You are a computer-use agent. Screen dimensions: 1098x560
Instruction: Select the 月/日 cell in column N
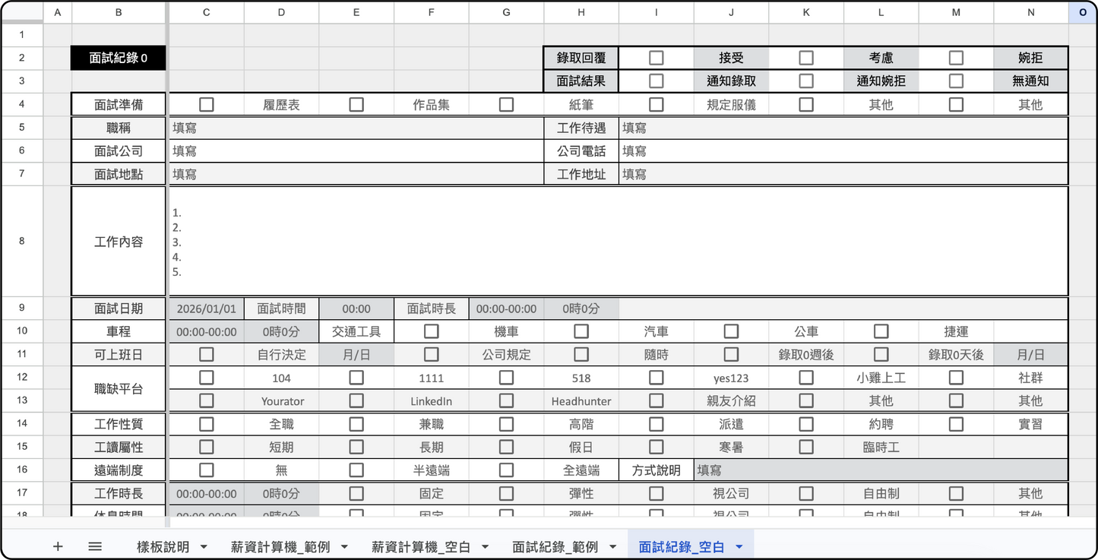(1030, 354)
